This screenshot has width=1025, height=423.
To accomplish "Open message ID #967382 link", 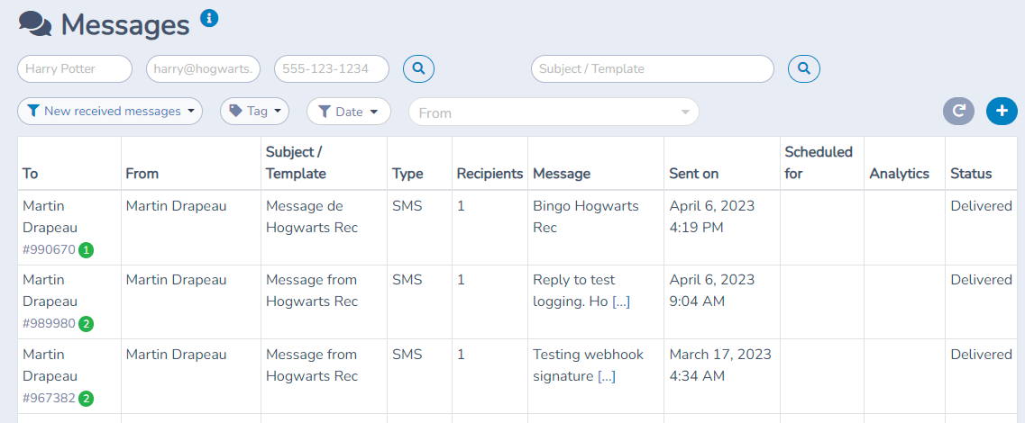I will pyautogui.click(x=49, y=398).
